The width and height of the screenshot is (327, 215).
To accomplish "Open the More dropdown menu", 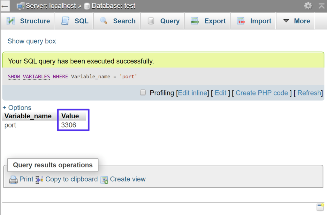I will click(x=286, y=21).
